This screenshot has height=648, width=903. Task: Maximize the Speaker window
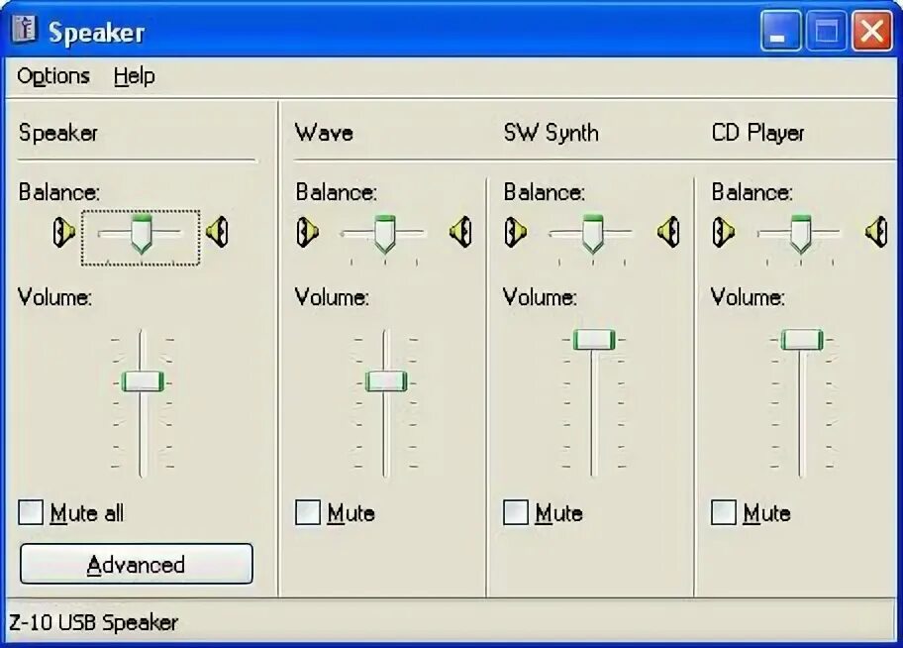pyautogui.click(x=827, y=30)
